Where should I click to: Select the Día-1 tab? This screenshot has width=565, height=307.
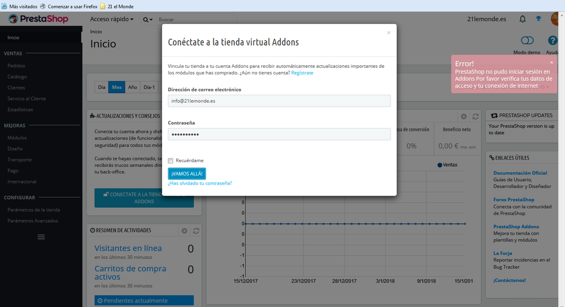(149, 87)
